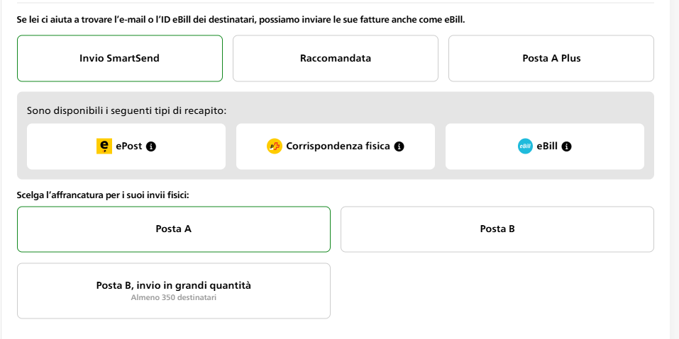The image size is (679, 339).
Task: Click the eBill hint sentence at top
Action: click(x=241, y=19)
